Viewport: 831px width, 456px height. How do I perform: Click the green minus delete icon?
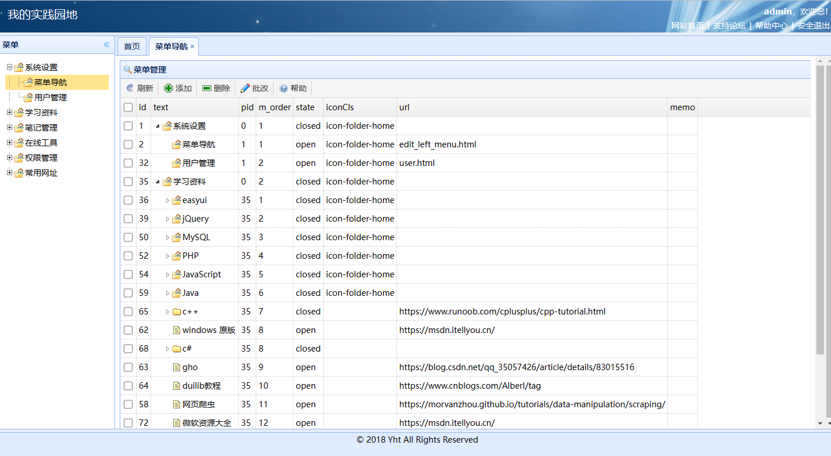207,88
